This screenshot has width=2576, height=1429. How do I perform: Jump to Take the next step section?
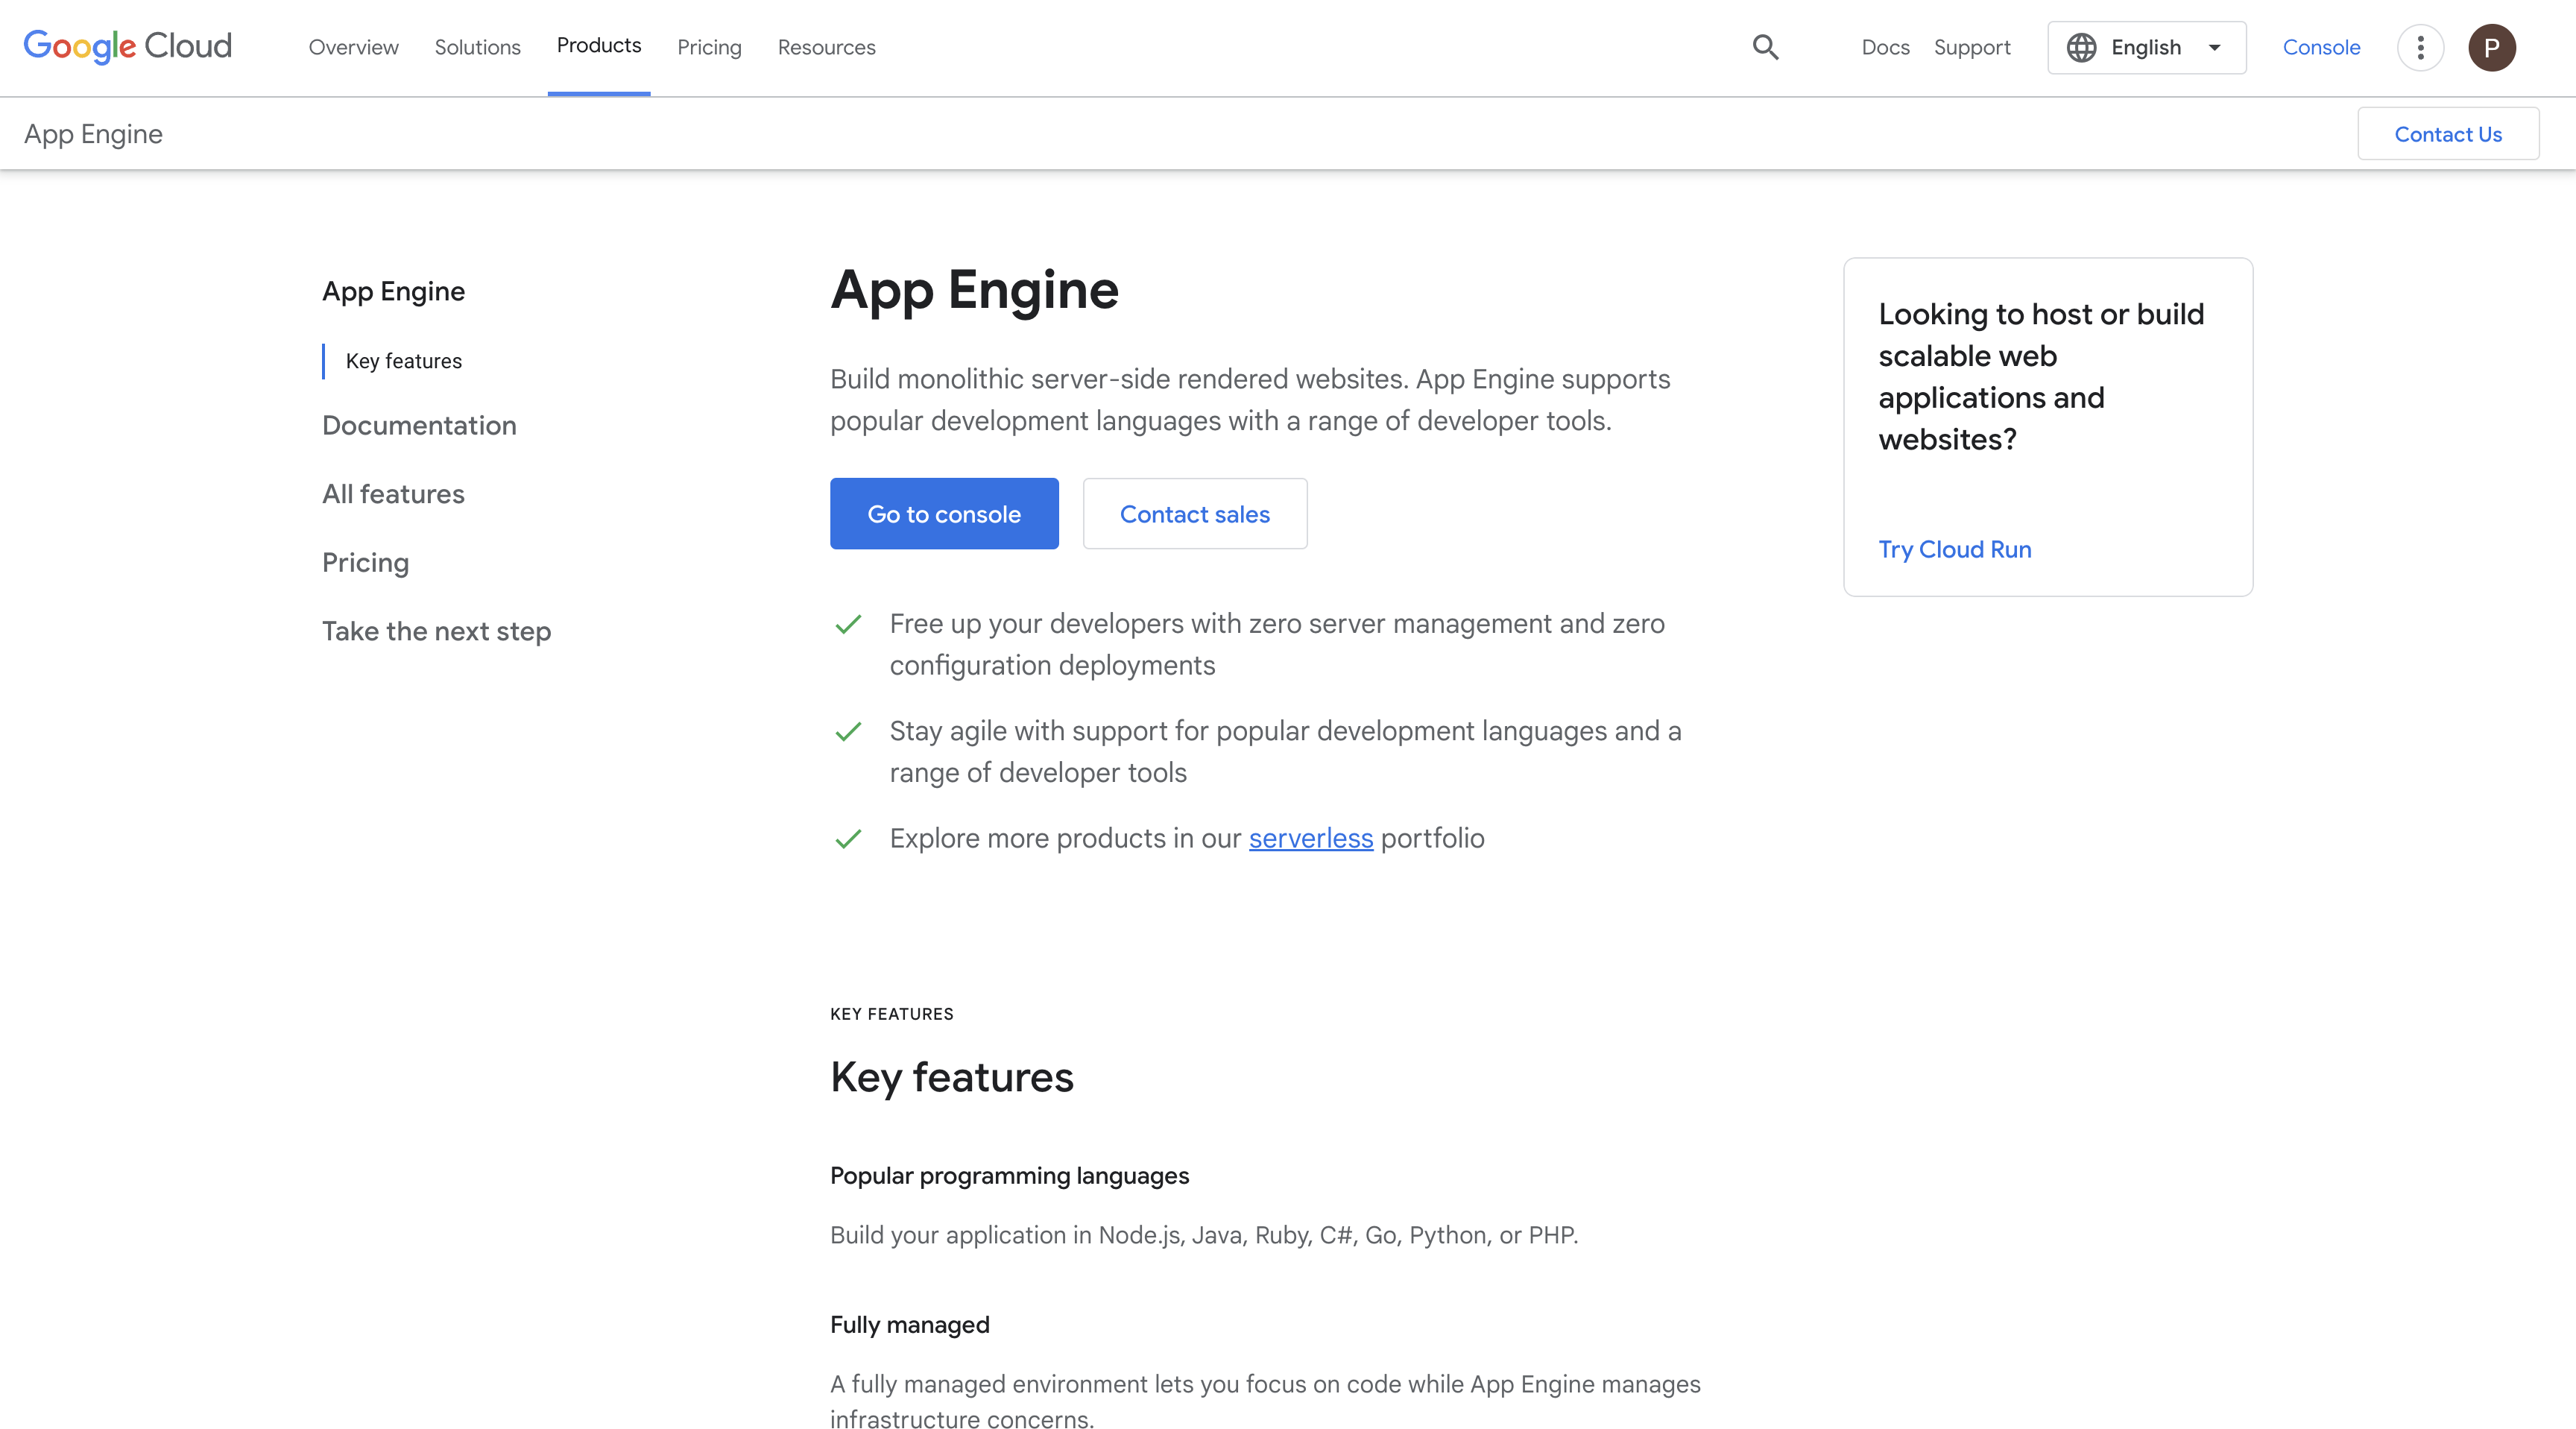436,631
